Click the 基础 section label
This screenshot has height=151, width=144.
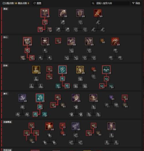click(5, 9)
